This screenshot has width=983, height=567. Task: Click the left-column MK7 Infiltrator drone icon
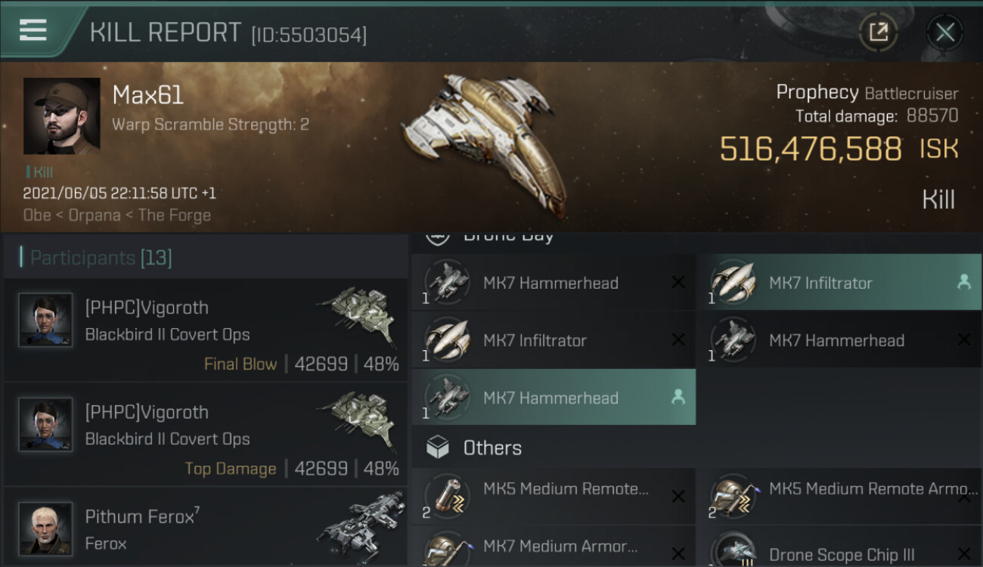tap(447, 340)
